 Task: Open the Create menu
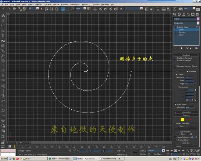click(x=31, y=4)
